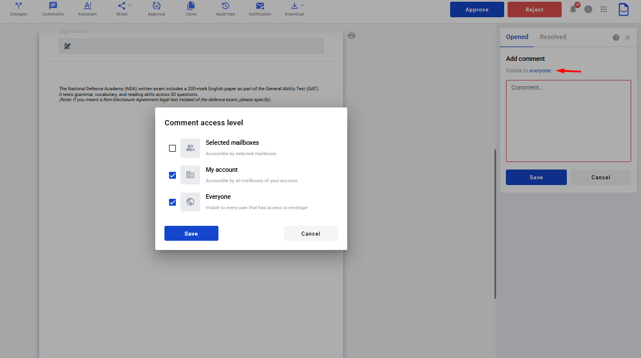
Task: Click the 'Everyone' option label
Action: (x=218, y=197)
